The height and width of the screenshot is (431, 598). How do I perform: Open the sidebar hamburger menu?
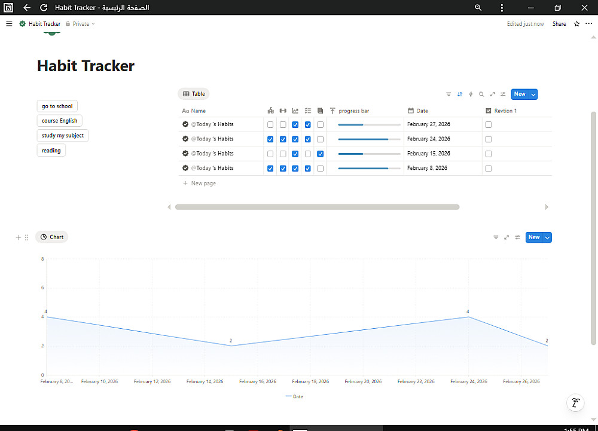(x=9, y=24)
